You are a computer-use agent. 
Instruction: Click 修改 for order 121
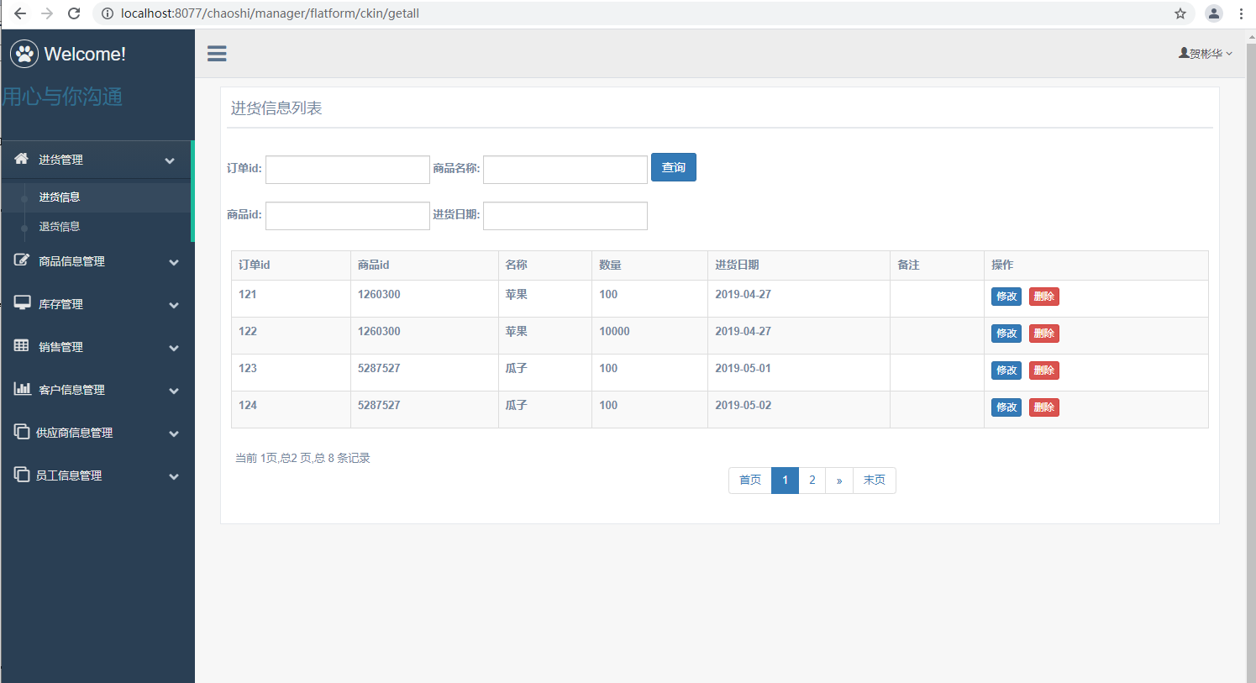click(x=1006, y=297)
